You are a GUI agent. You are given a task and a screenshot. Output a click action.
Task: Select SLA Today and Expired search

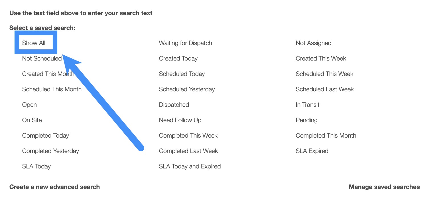(190, 166)
